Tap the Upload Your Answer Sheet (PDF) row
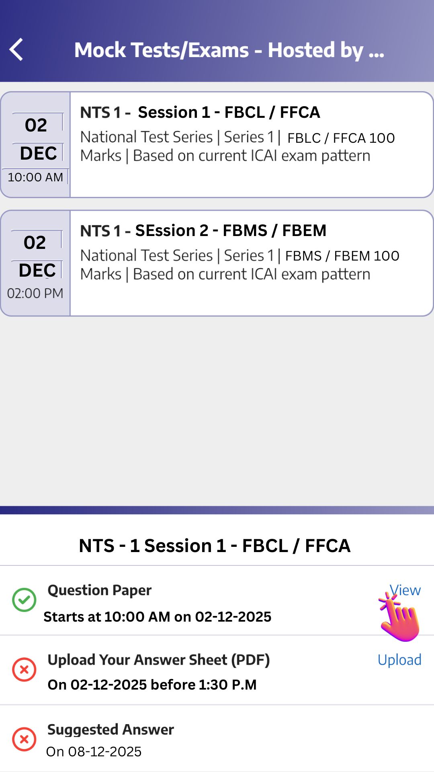The width and height of the screenshot is (434, 772). (158, 660)
